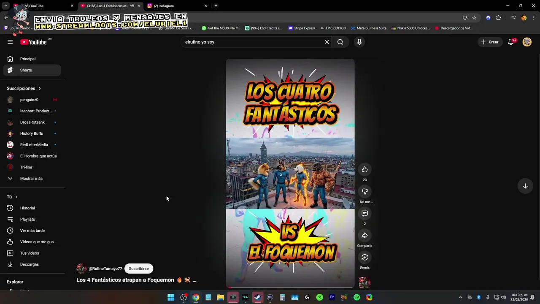
Task: Remix this Short
Action: pyautogui.click(x=364, y=257)
